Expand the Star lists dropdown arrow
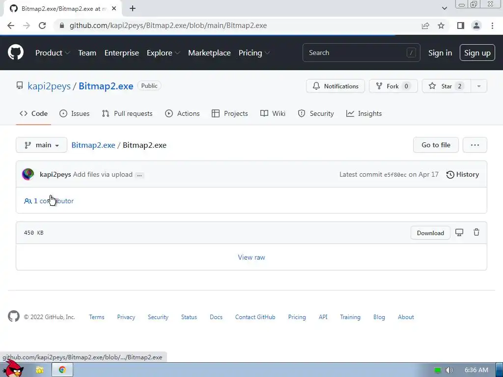This screenshot has height=377, width=503. (x=478, y=86)
